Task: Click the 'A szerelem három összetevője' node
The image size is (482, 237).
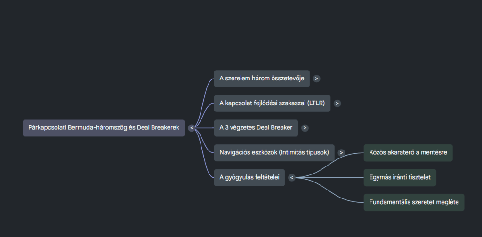Action: click(x=261, y=79)
